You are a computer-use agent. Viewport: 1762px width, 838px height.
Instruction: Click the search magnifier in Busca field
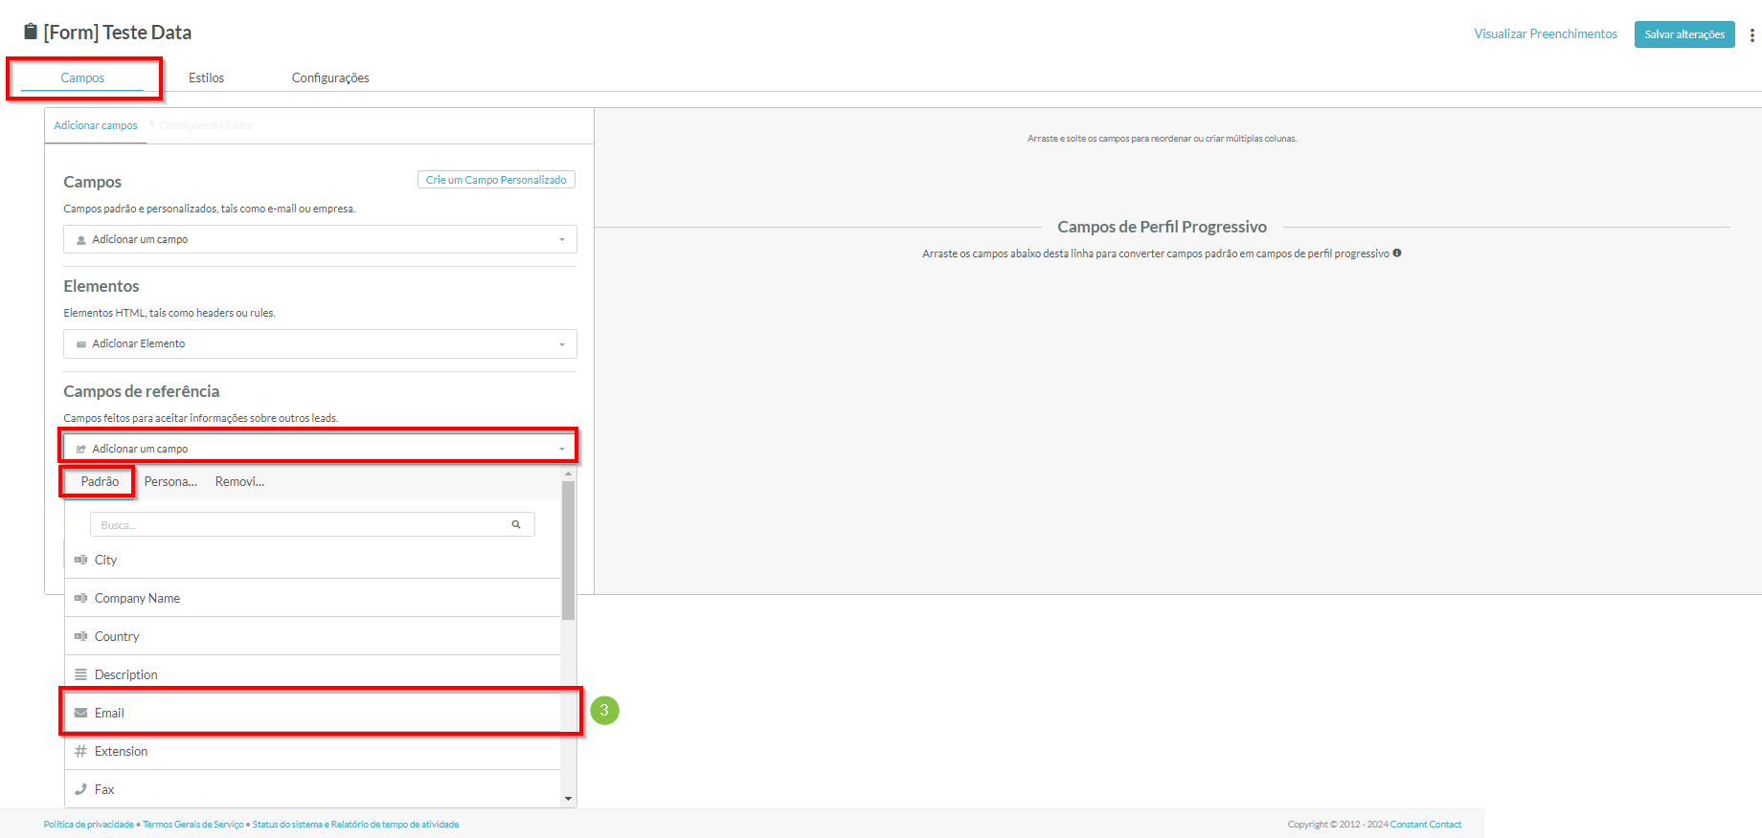[516, 524]
